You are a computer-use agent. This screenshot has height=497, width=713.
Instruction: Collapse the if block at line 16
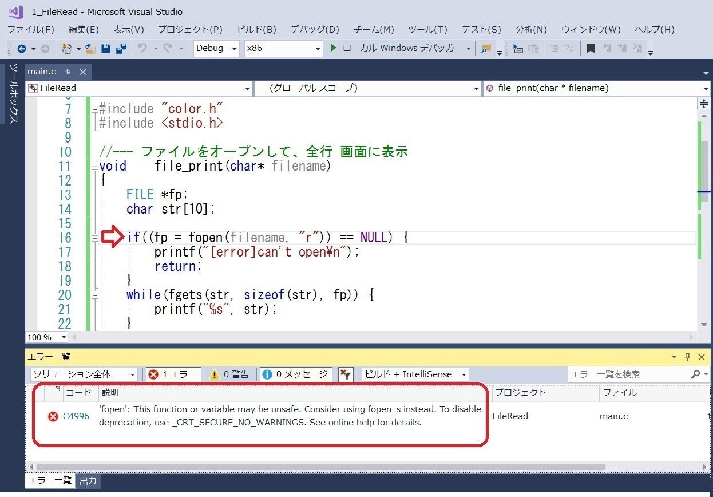click(94, 238)
